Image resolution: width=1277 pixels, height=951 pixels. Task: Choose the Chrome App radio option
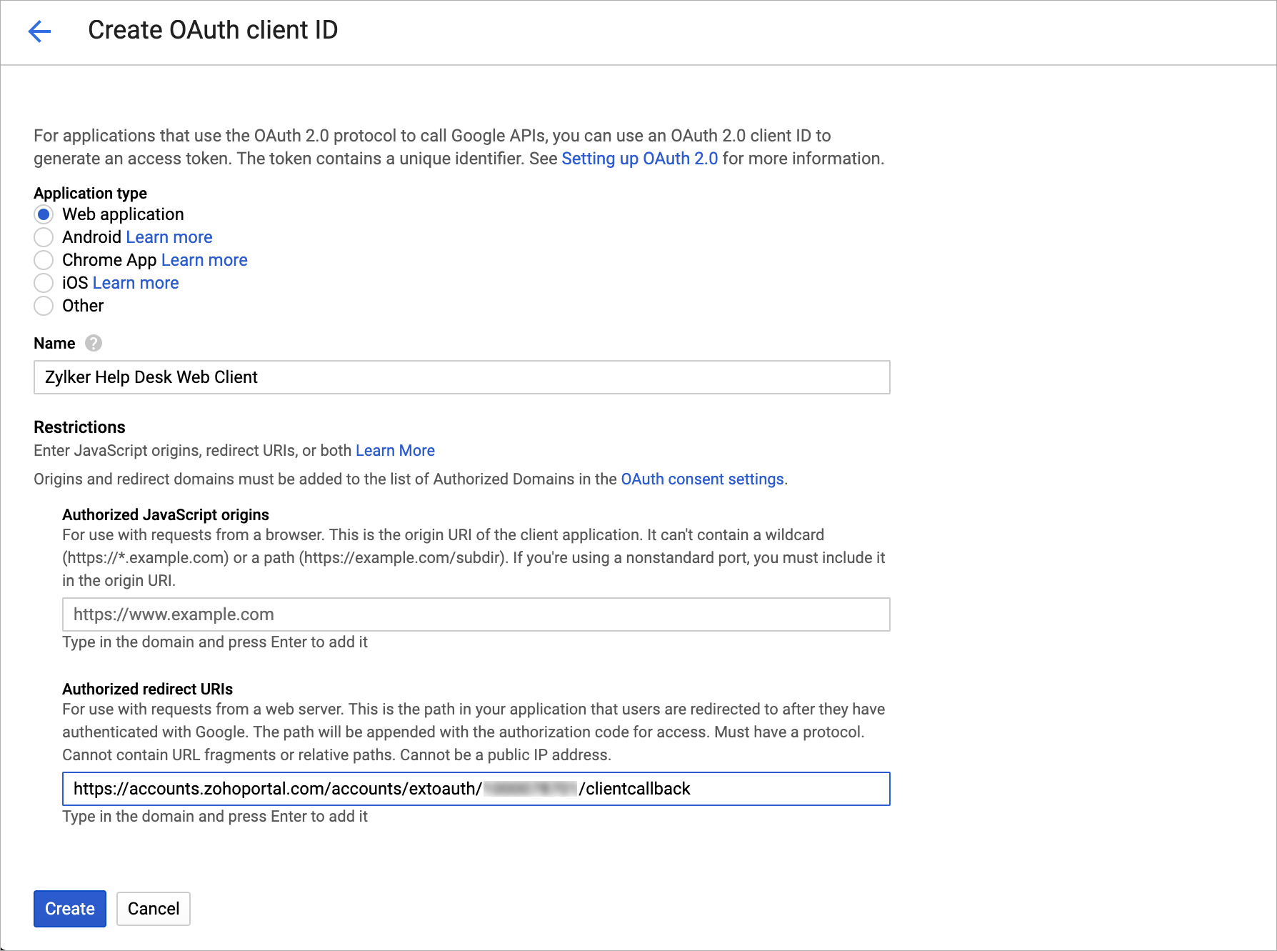(44, 260)
